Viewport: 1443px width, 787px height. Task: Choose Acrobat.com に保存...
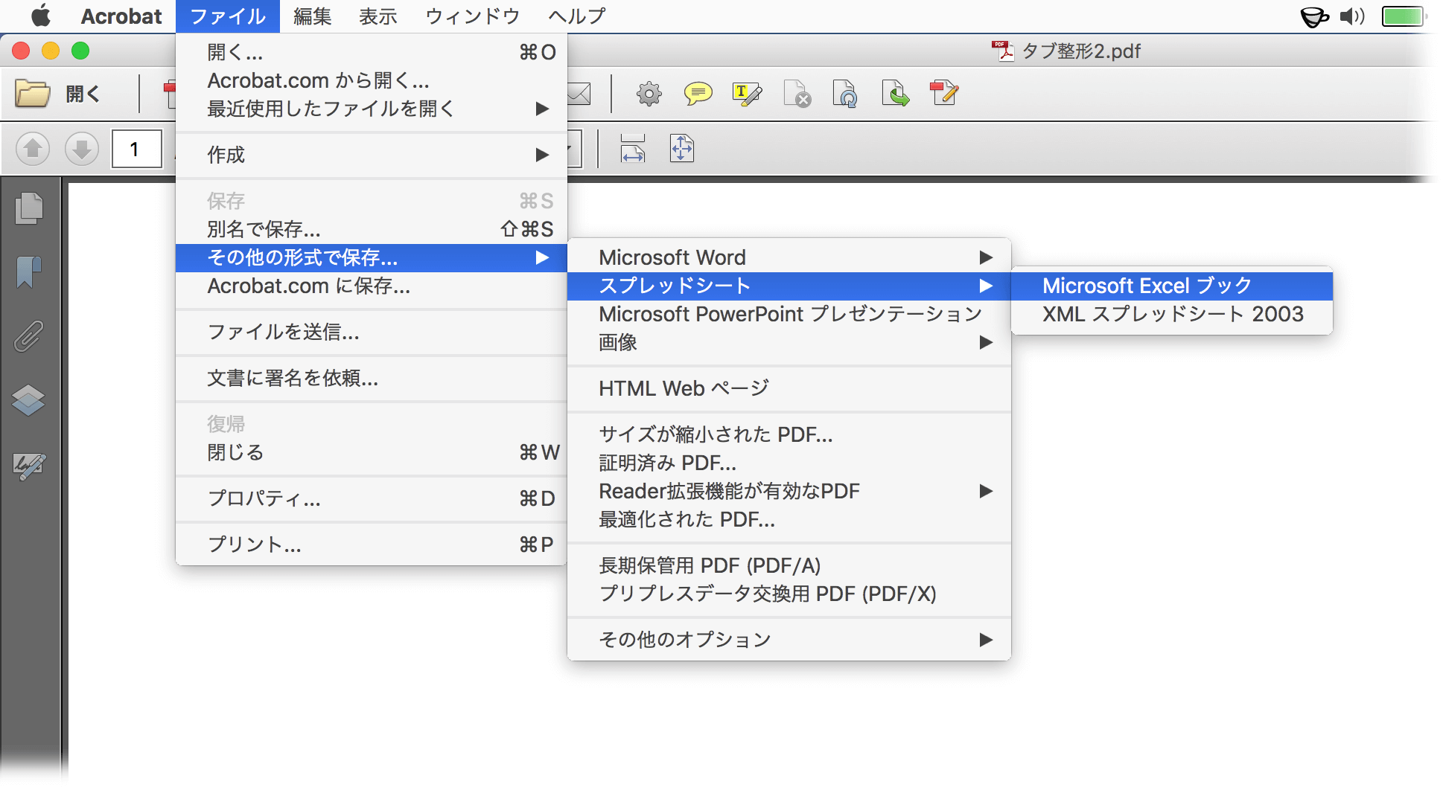(x=371, y=286)
